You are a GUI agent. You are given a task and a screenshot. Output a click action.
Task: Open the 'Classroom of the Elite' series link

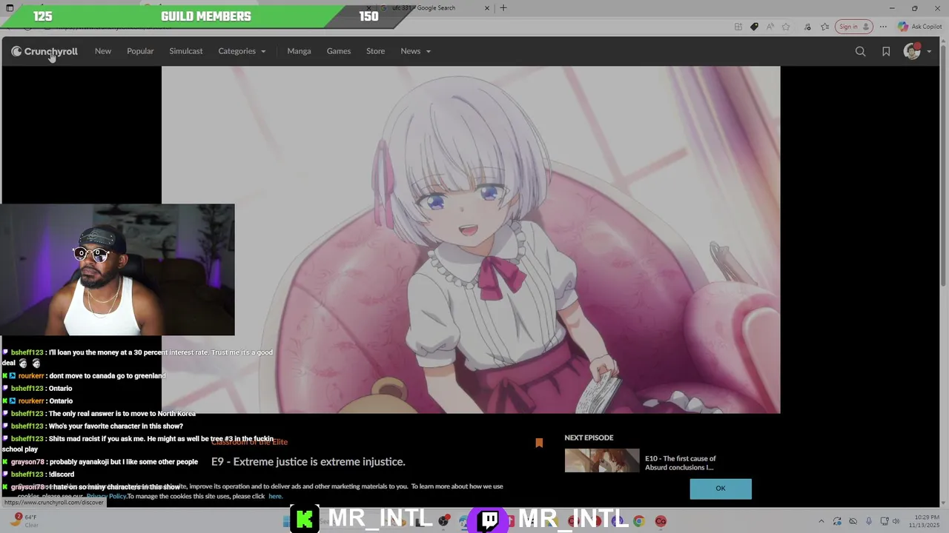click(x=249, y=442)
